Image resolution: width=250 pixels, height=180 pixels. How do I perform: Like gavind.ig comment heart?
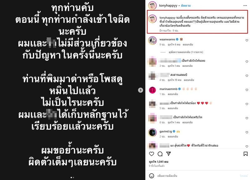[x=247, y=132]
